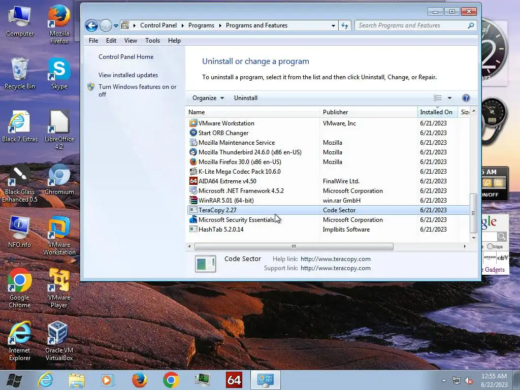This screenshot has height=390, width=520.
Task: Open Turn Windows features on or off
Action: [x=137, y=90]
